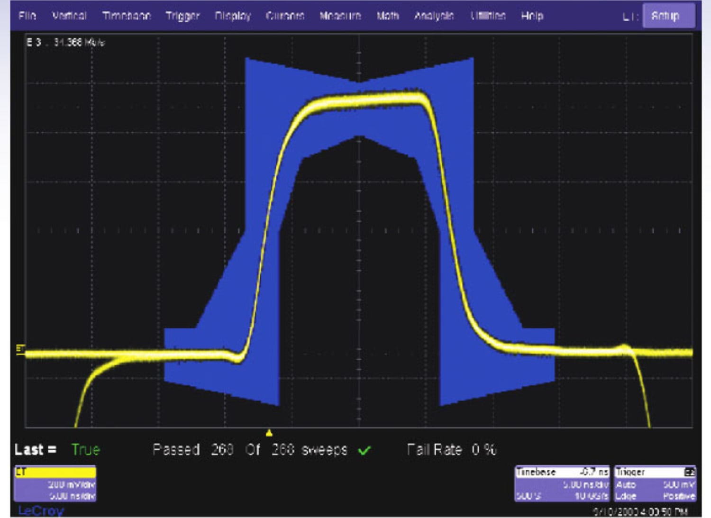The image size is (711, 518).
Task: Click the ET ground level indicator
Action: (x=20, y=350)
